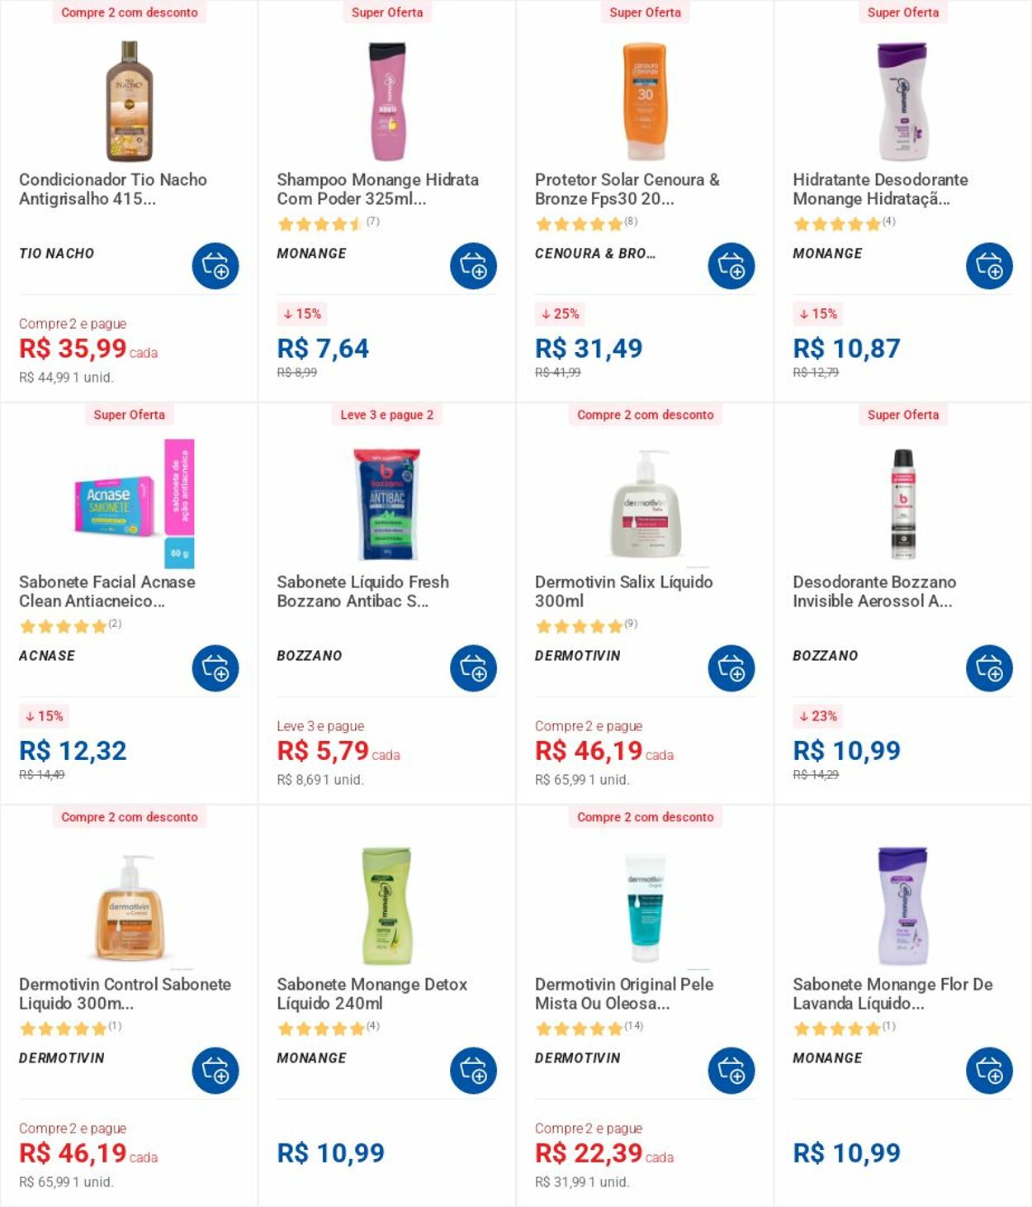Add Sabonete Facial Acnase to basket
The height and width of the screenshot is (1207, 1032).
pyautogui.click(x=215, y=668)
